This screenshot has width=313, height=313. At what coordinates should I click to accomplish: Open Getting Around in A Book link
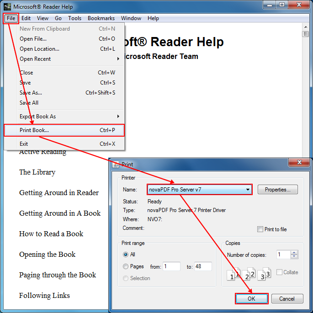point(60,213)
